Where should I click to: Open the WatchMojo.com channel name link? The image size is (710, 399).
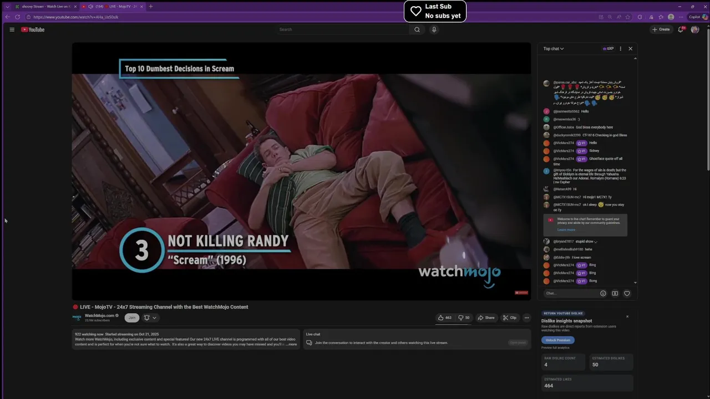click(x=99, y=315)
